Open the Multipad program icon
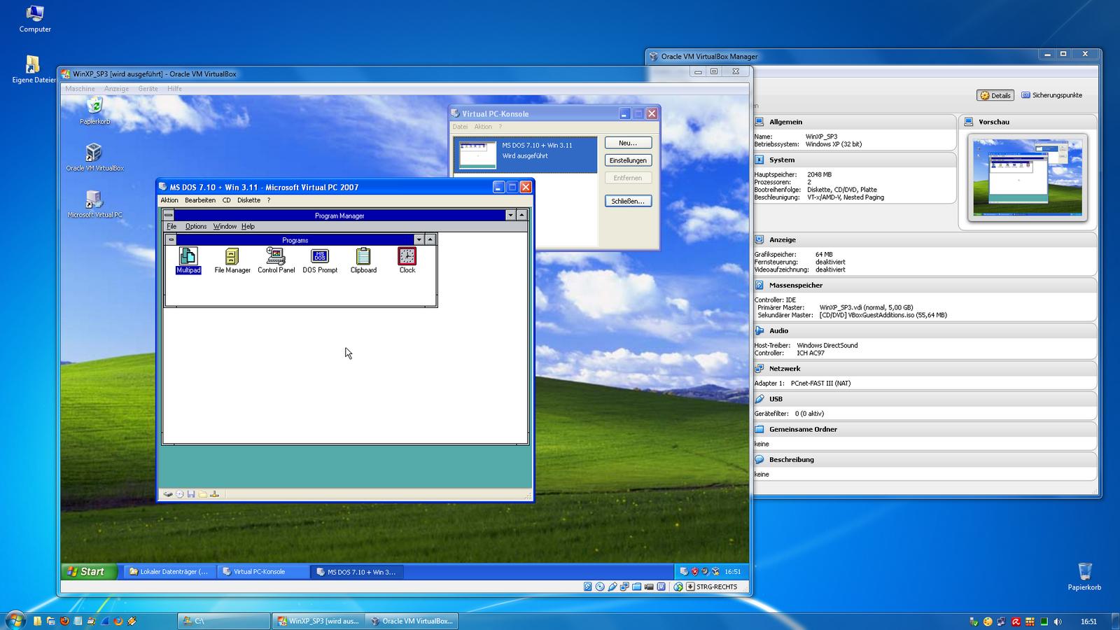 (188, 260)
